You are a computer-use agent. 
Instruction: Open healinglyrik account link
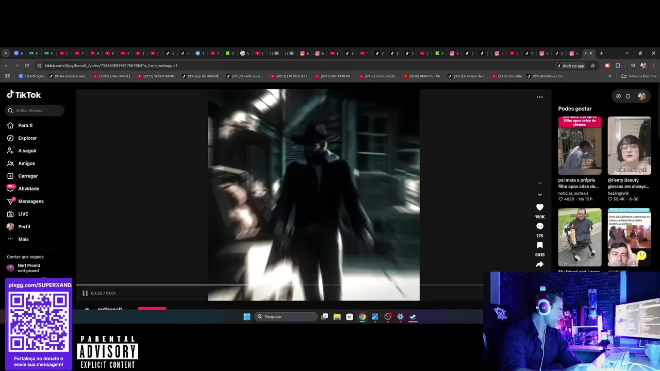coord(619,193)
